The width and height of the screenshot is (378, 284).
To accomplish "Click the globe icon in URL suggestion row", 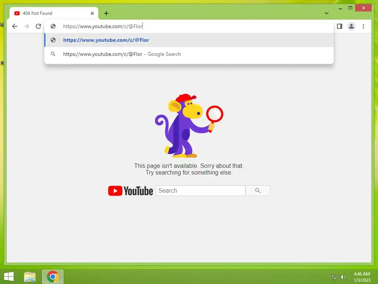I will point(53,40).
